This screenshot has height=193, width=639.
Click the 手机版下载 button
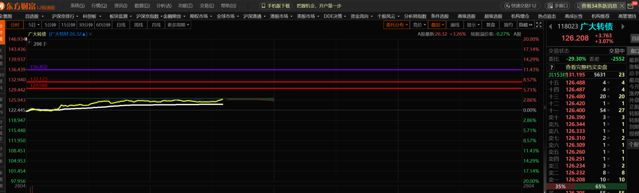(276, 6)
